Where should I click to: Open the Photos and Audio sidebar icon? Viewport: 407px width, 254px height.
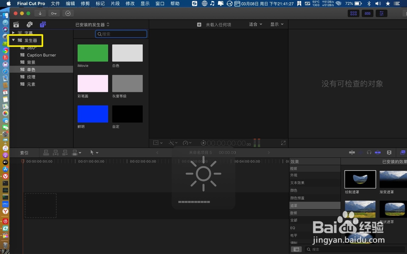tap(30, 25)
